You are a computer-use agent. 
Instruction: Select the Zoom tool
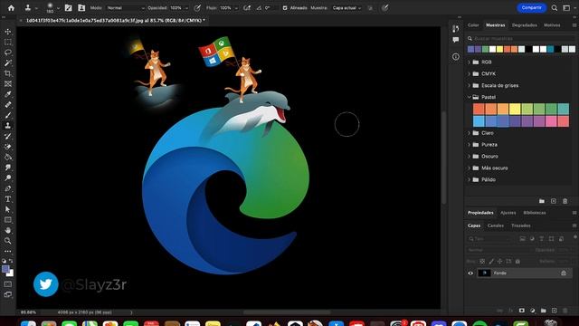(x=8, y=241)
